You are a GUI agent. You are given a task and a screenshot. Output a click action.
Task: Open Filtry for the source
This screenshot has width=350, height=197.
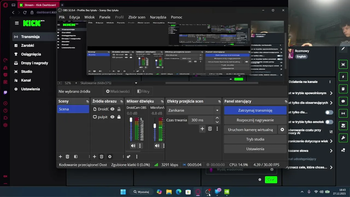pyautogui.click(x=143, y=91)
